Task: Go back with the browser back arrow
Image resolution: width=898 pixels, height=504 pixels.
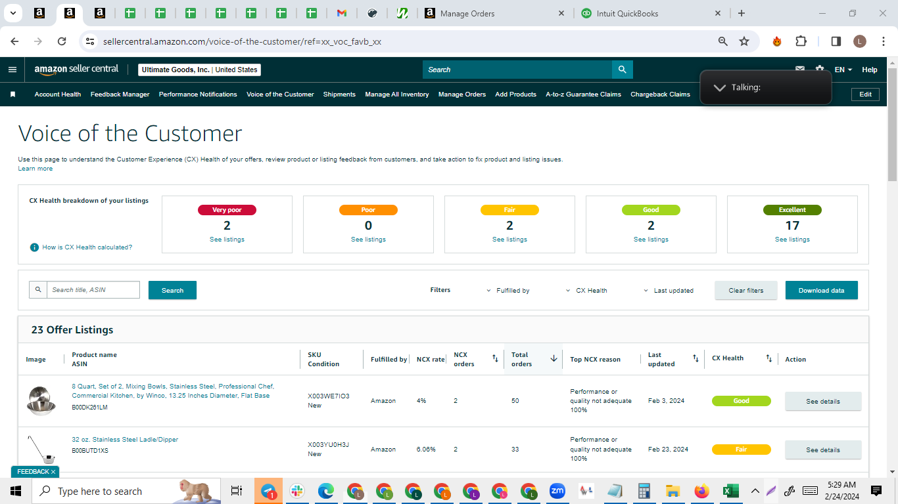Action: pos(14,41)
